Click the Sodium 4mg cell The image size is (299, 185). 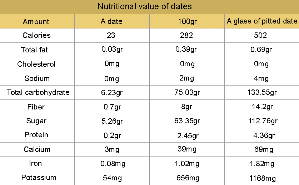[261, 78]
